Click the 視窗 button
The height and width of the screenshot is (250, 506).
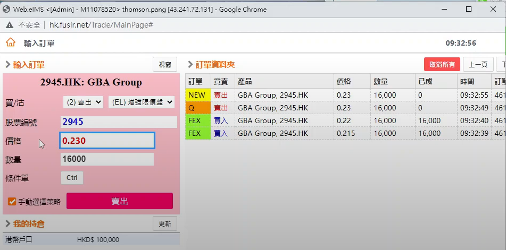pyautogui.click(x=165, y=64)
